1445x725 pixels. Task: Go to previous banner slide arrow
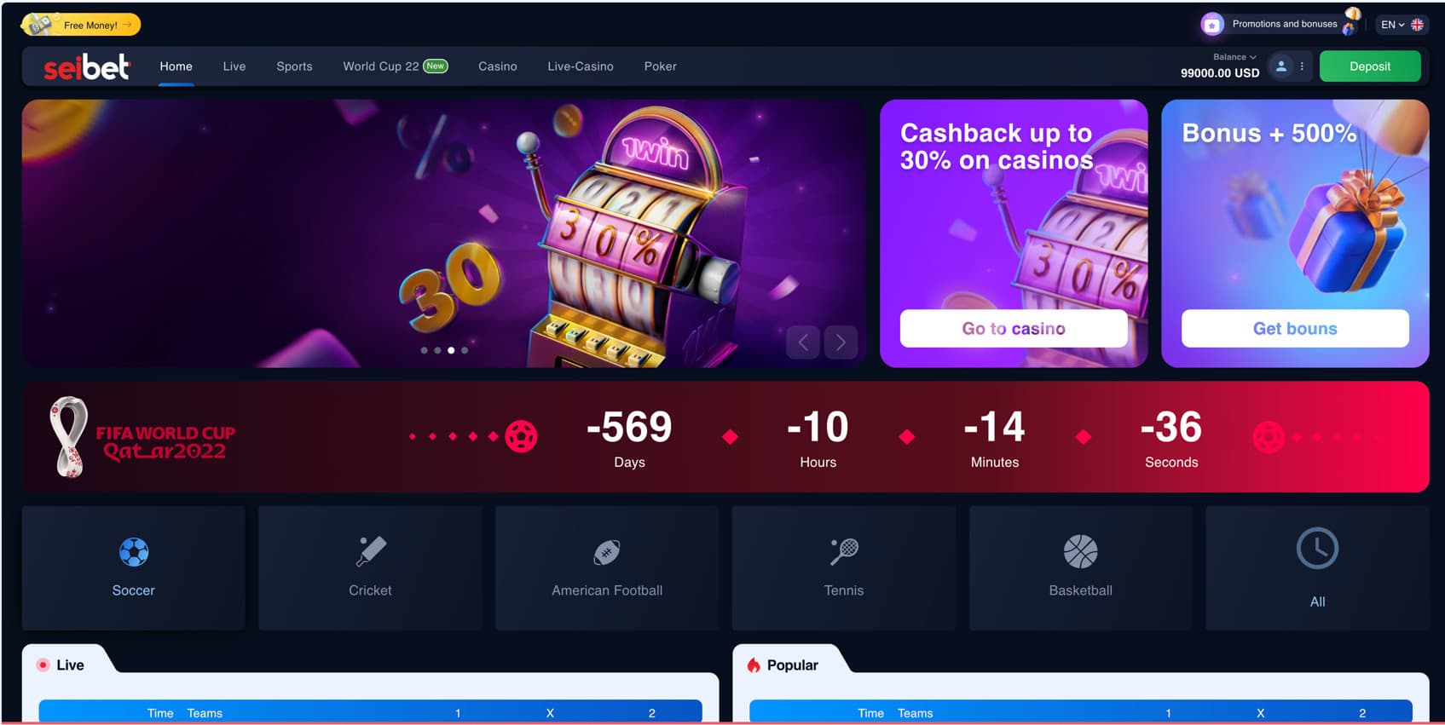[803, 342]
